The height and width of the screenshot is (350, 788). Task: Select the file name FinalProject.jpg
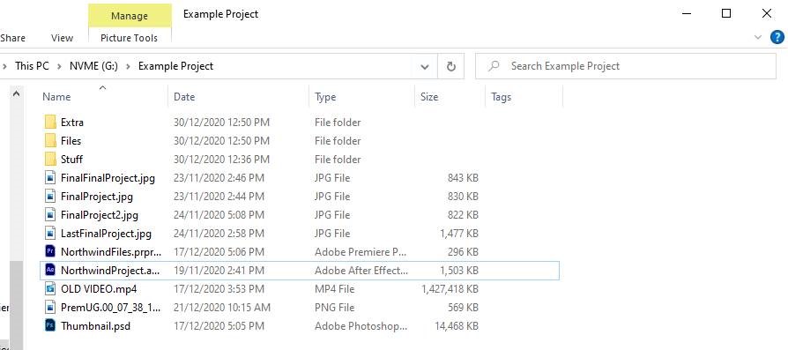pyautogui.click(x=97, y=196)
